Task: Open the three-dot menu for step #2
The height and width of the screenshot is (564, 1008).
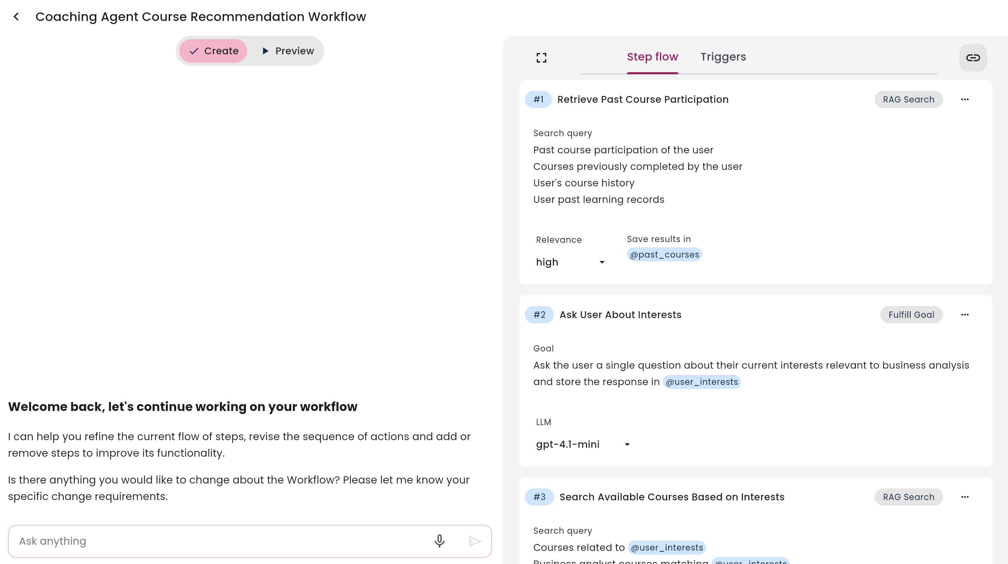Action: click(x=965, y=315)
